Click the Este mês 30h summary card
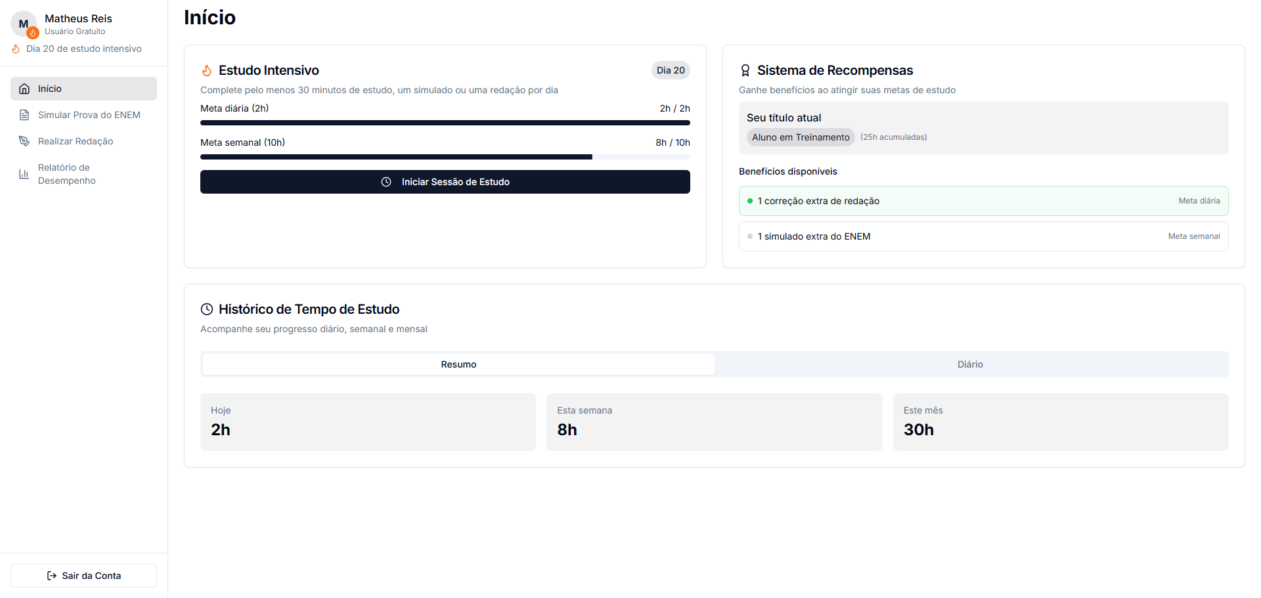The width and height of the screenshot is (1261, 598). click(x=1061, y=422)
